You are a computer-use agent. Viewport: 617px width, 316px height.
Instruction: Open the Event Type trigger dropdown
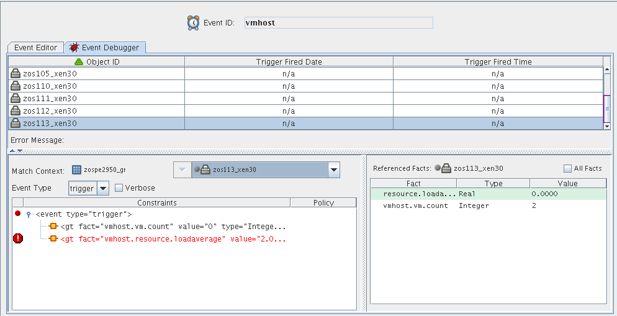click(103, 188)
